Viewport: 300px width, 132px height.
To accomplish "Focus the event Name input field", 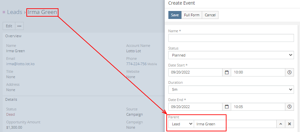I will (x=231, y=38).
